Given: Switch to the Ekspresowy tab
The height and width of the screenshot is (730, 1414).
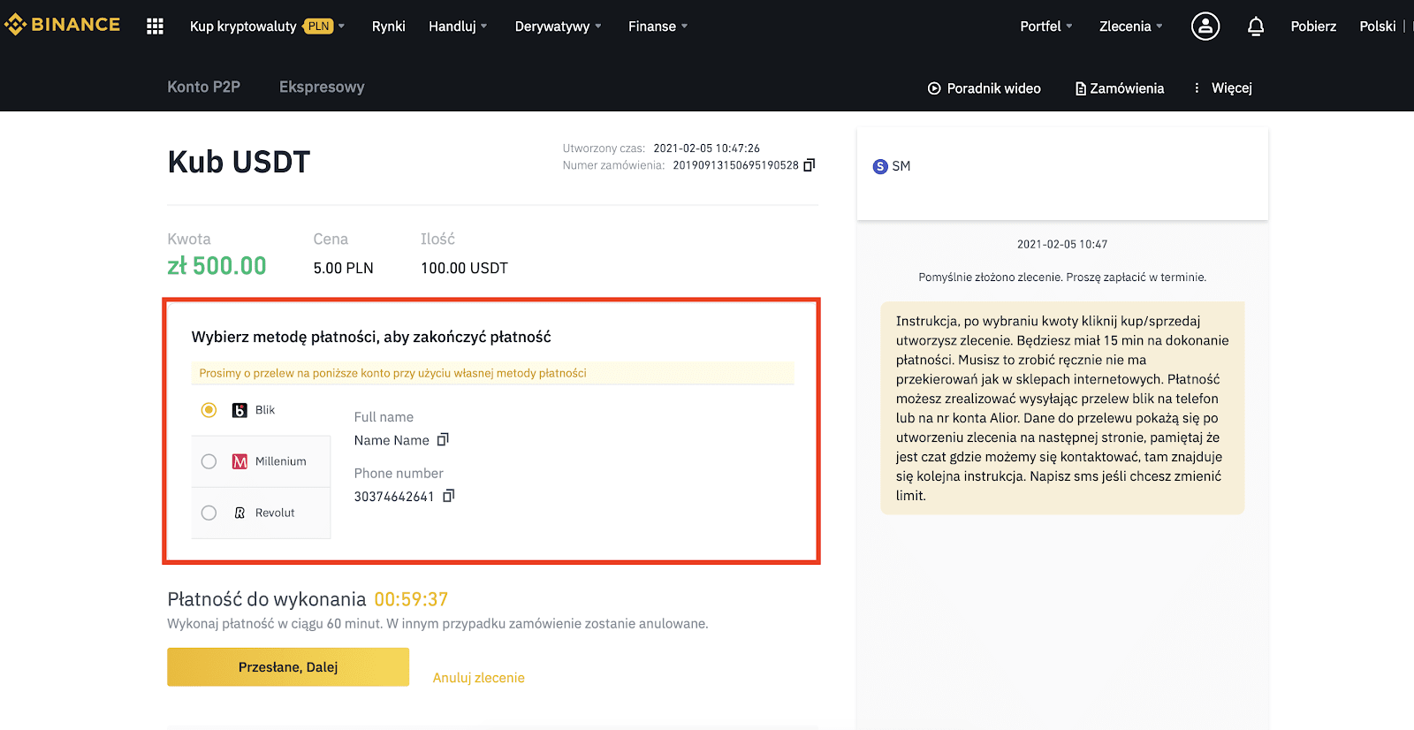Looking at the screenshot, I should tap(322, 87).
